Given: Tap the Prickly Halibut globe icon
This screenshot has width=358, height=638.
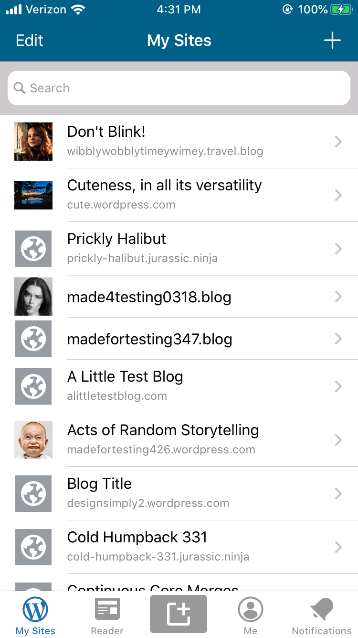Looking at the screenshot, I should click(x=33, y=249).
